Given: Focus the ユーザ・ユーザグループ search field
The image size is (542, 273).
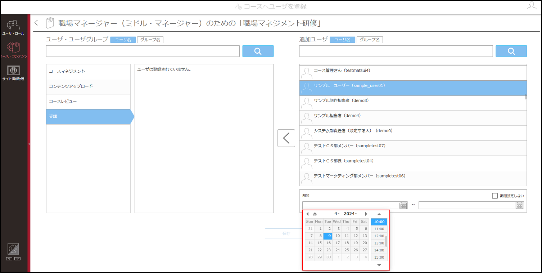Looking at the screenshot, I should click(143, 51).
